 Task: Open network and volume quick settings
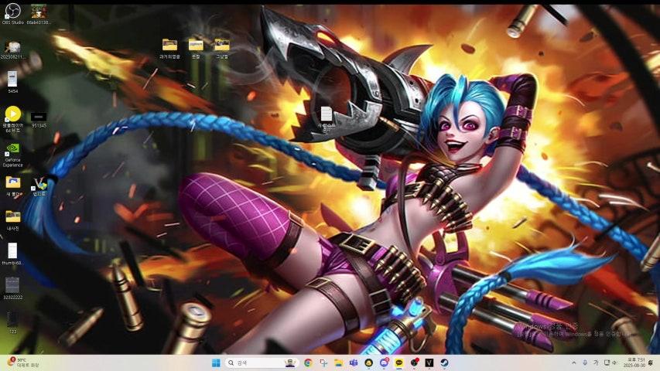click(x=610, y=362)
